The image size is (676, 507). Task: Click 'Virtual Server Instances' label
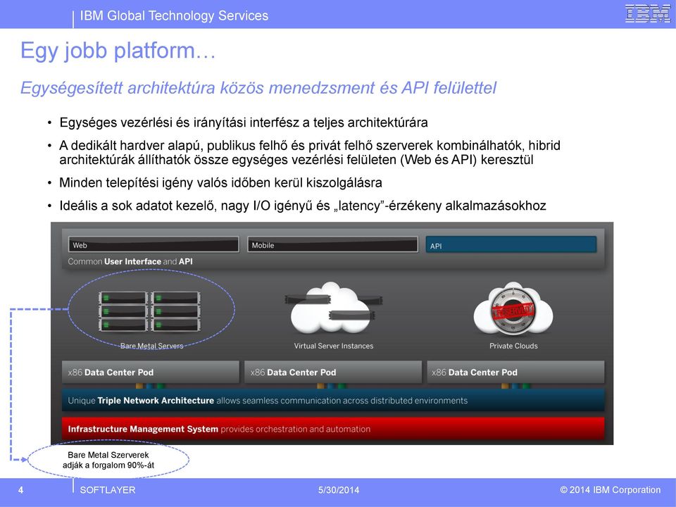[334, 346]
